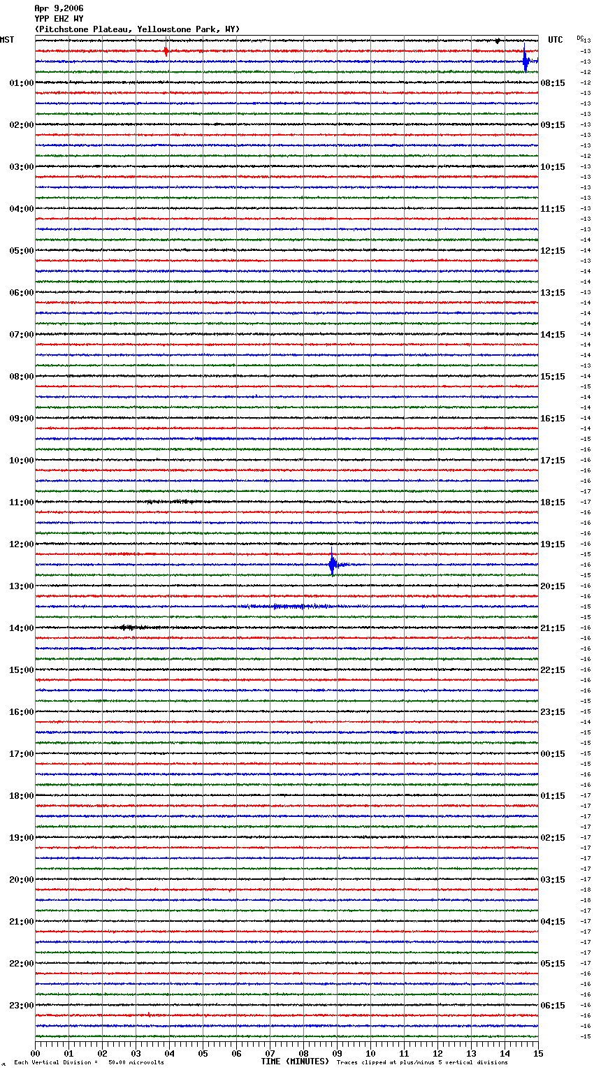Screen dimensions: 594x1072
Task: Click the 'DC' column header at top right
Action: coord(580,38)
